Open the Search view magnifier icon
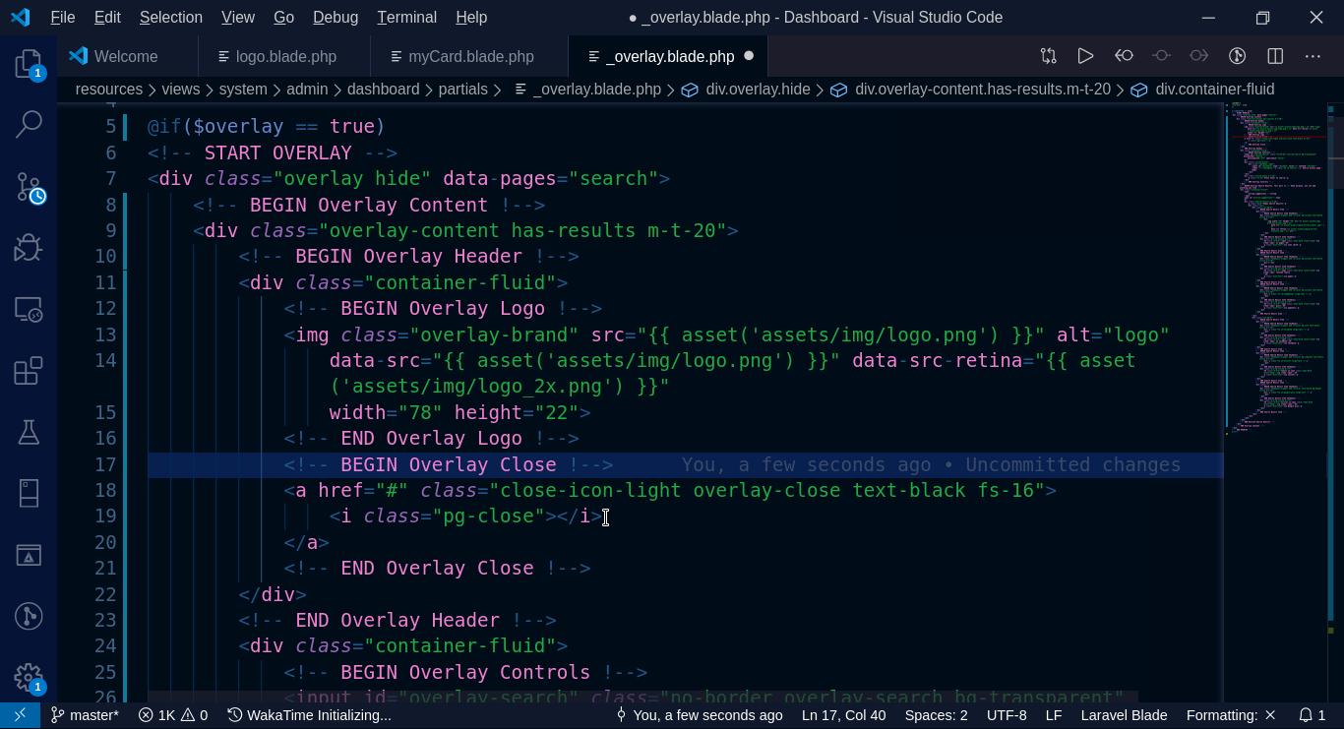Screen dimensions: 1344x729 [29, 125]
